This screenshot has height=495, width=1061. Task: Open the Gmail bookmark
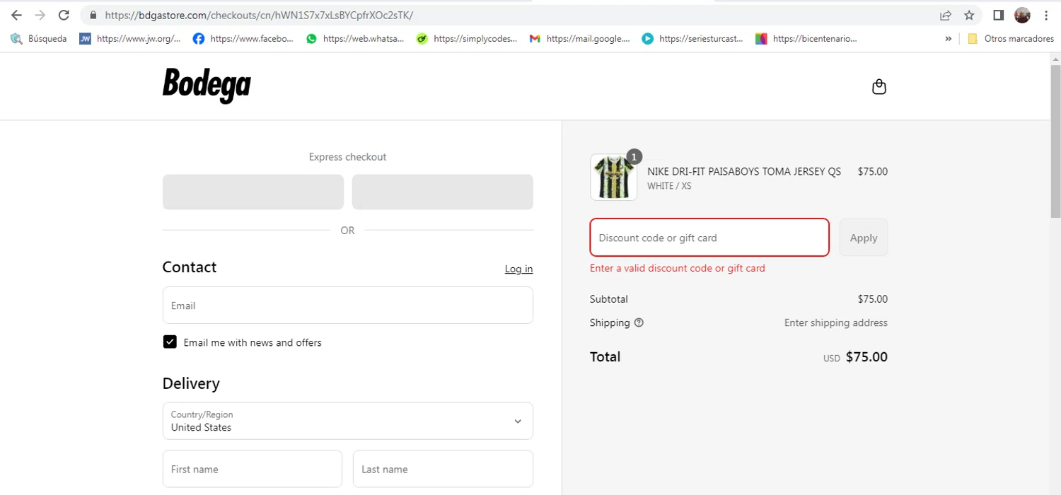580,39
